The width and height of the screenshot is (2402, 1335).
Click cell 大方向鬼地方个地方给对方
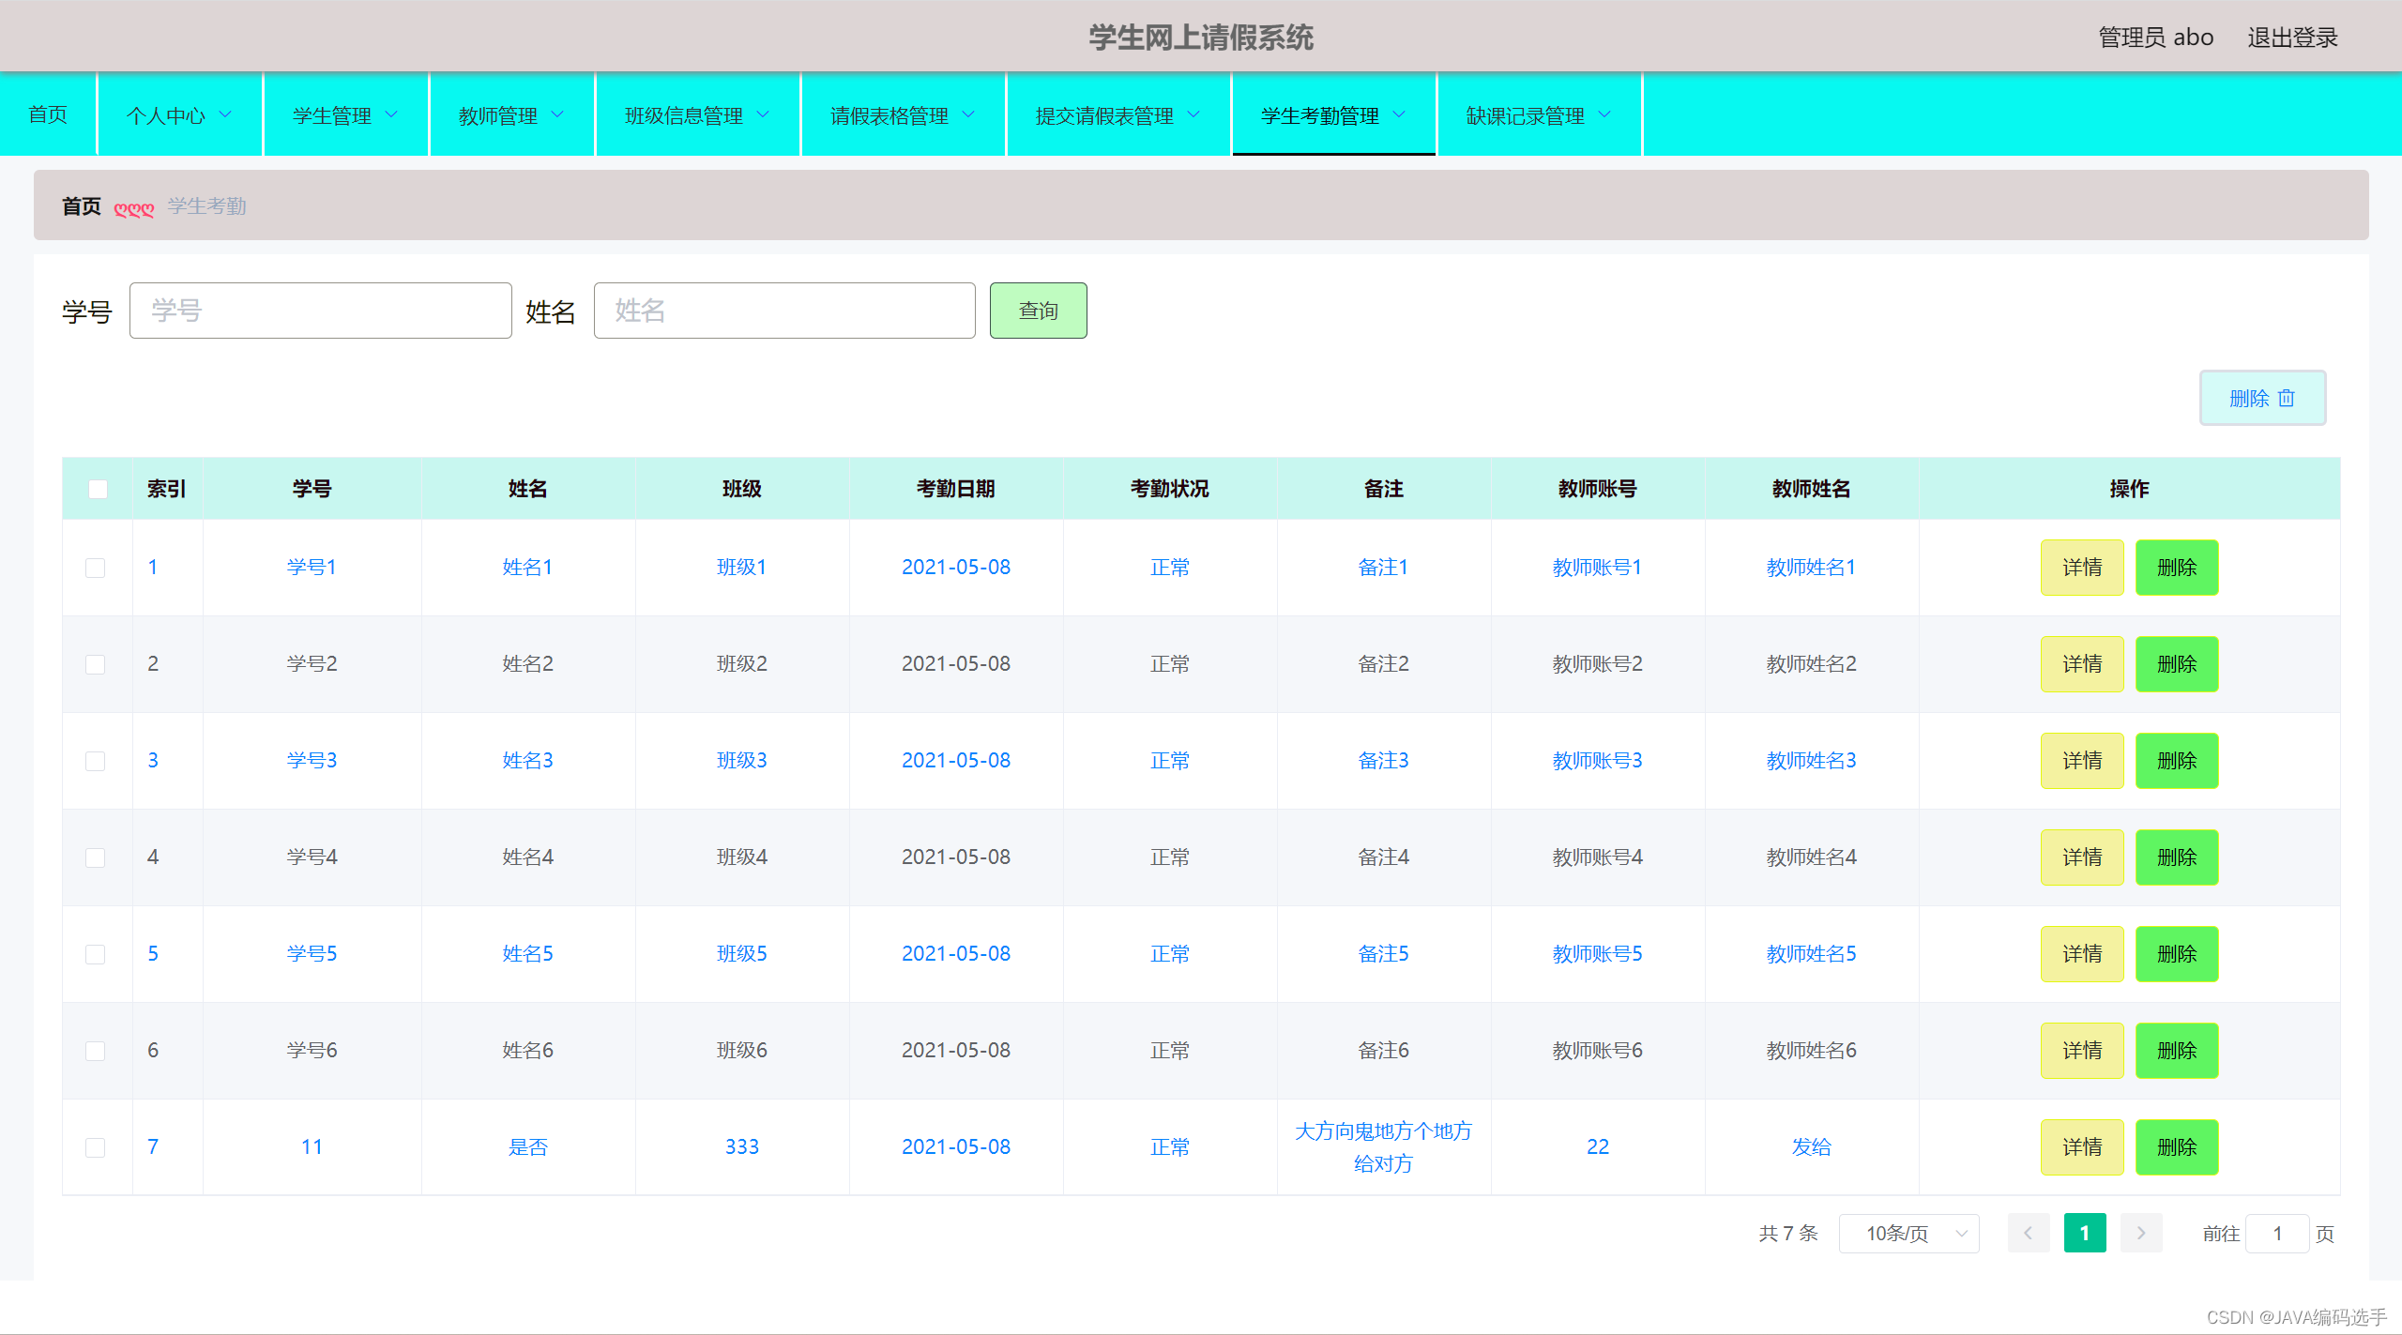[x=1383, y=1147]
